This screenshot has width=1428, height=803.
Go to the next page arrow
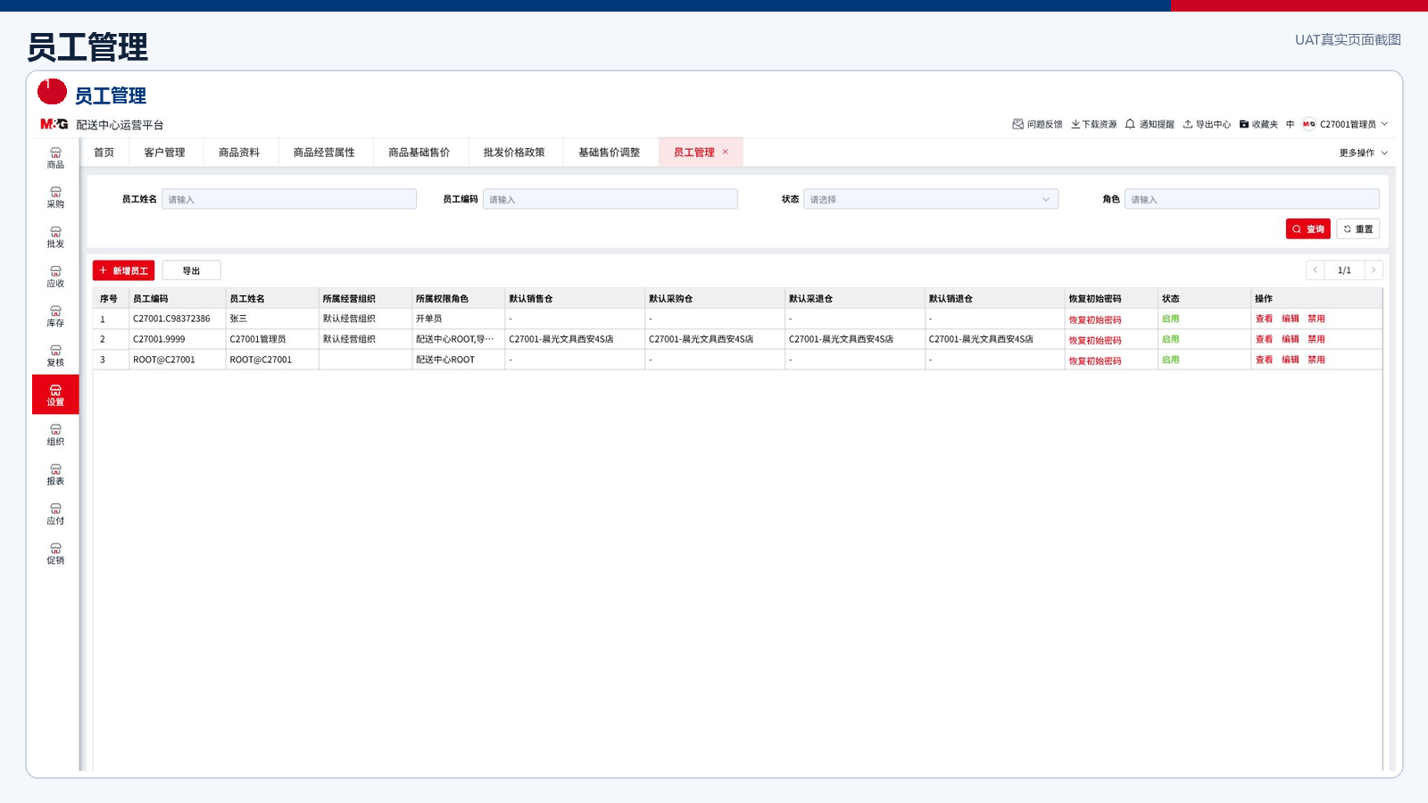[1374, 269]
